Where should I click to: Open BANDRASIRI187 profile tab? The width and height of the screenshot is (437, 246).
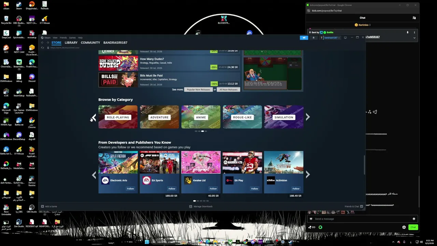[x=115, y=43]
